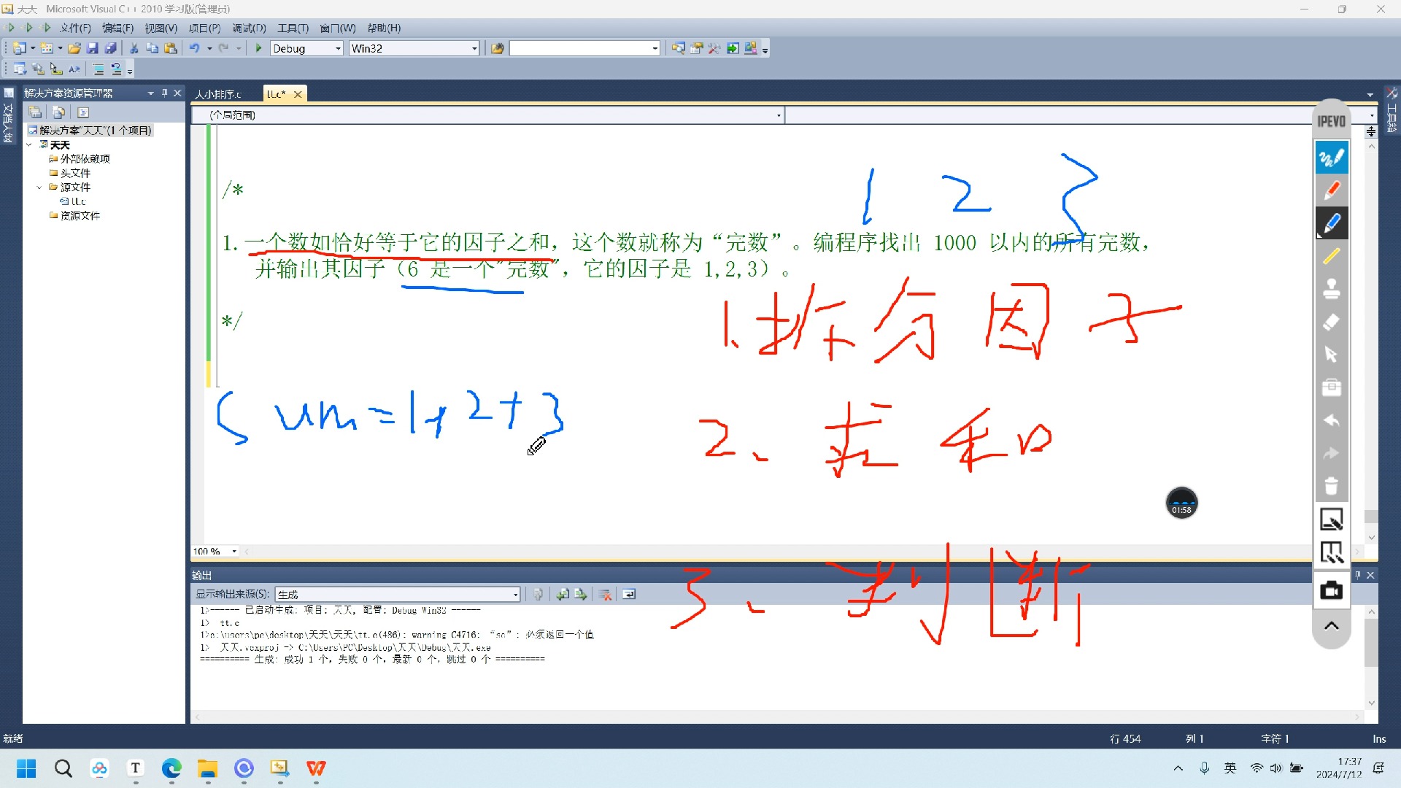Pin the Solution Explorer panel
Viewport: 1401px width, 788px height.
click(164, 93)
